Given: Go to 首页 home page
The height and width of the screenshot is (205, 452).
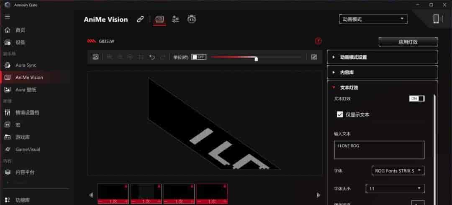Looking at the screenshot, I should 20,30.
